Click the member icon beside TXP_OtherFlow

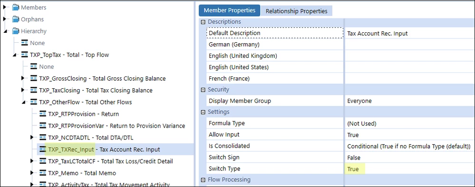(x=34, y=102)
